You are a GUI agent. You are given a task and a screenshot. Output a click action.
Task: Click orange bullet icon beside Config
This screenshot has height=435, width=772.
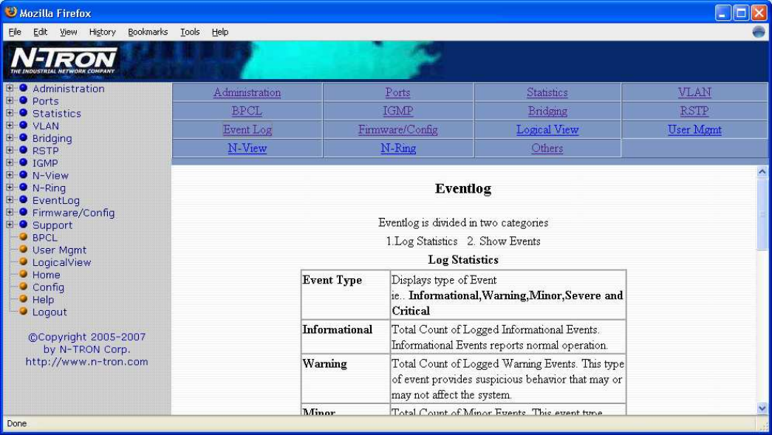pos(23,287)
